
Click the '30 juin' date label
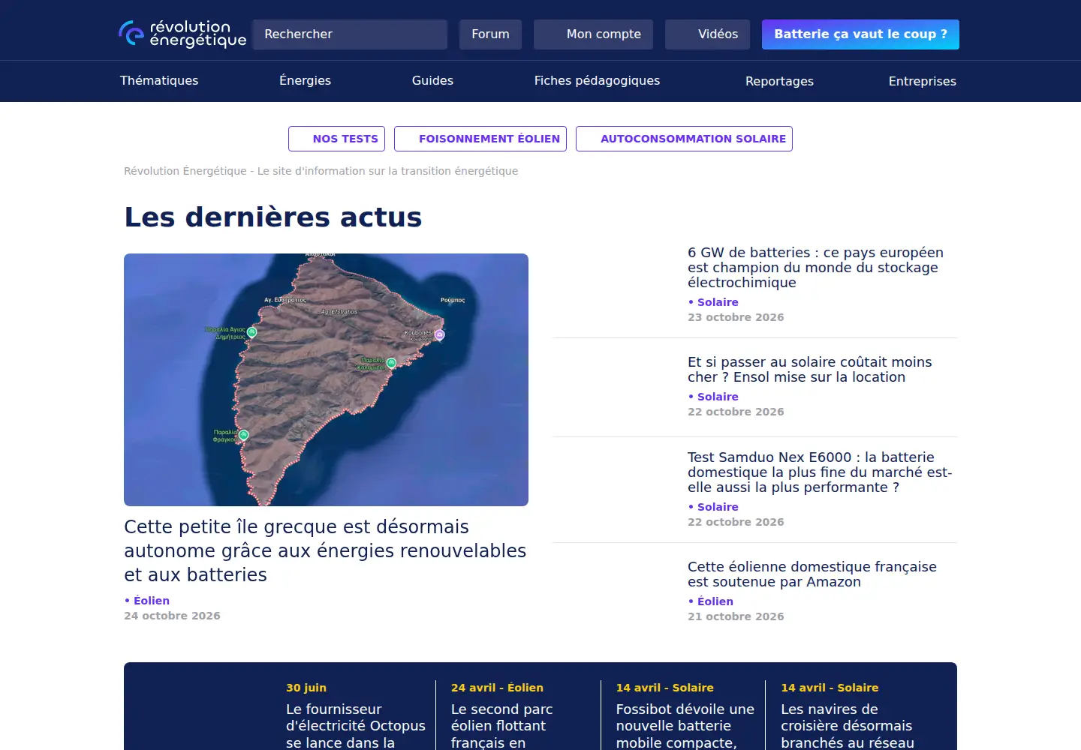click(x=306, y=688)
